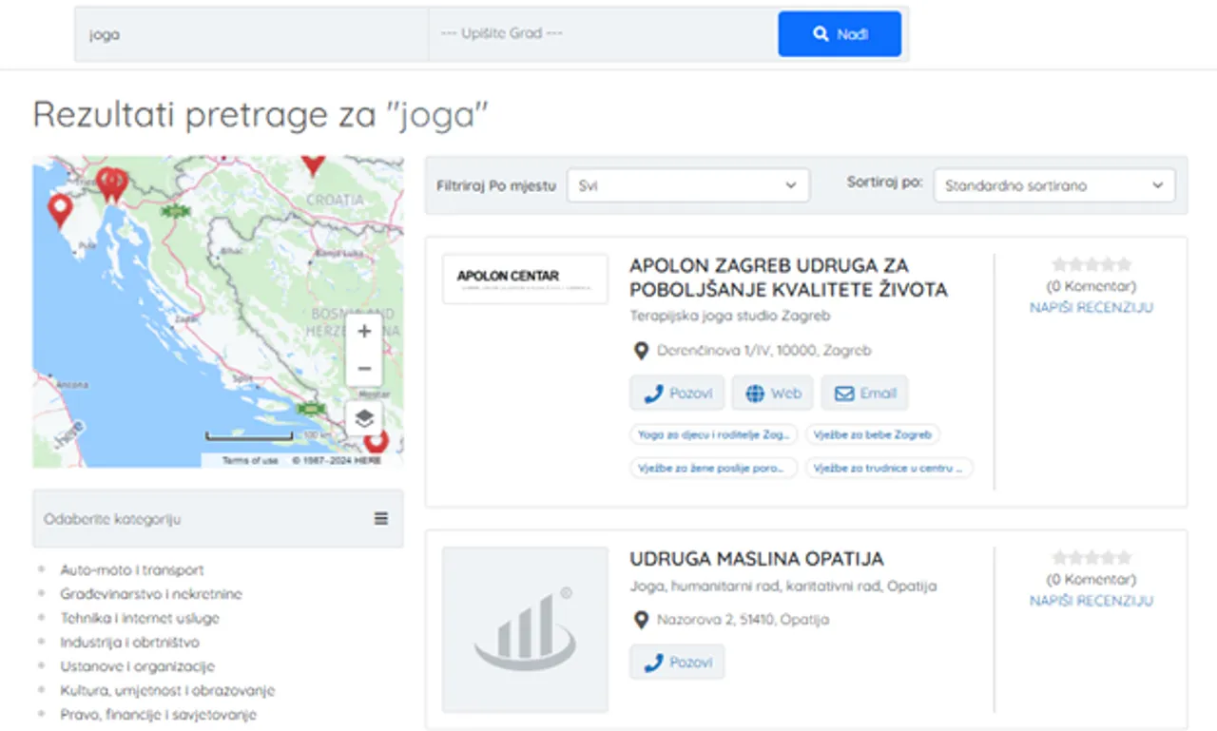Click NAPIŠI RECENZIJU for Udruga Maslina Opatija

coord(1091,601)
